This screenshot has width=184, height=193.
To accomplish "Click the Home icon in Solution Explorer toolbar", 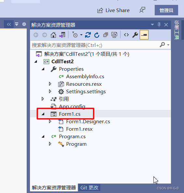I will 53,35.
